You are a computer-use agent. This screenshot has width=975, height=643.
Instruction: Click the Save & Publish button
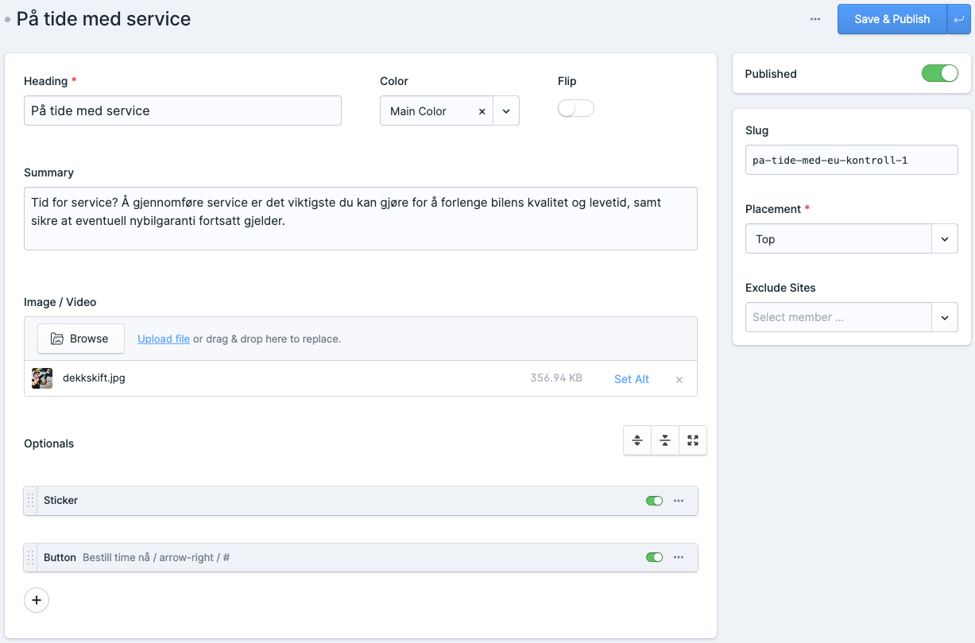(x=892, y=19)
